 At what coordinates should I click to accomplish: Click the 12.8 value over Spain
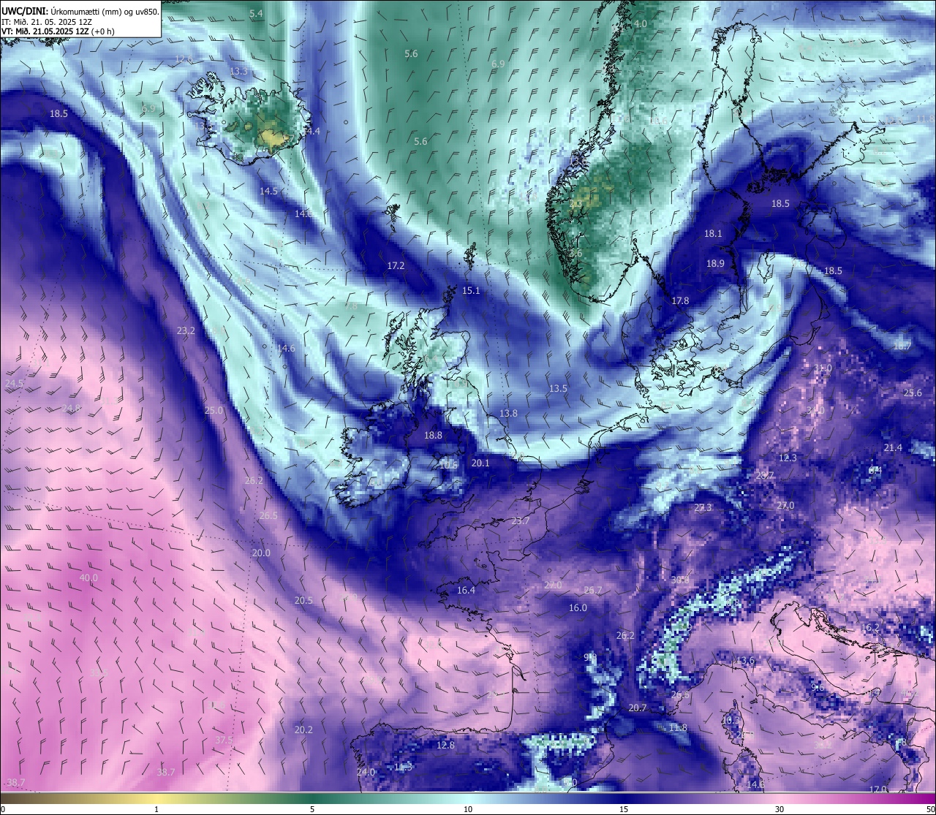pyautogui.click(x=445, y=746)
